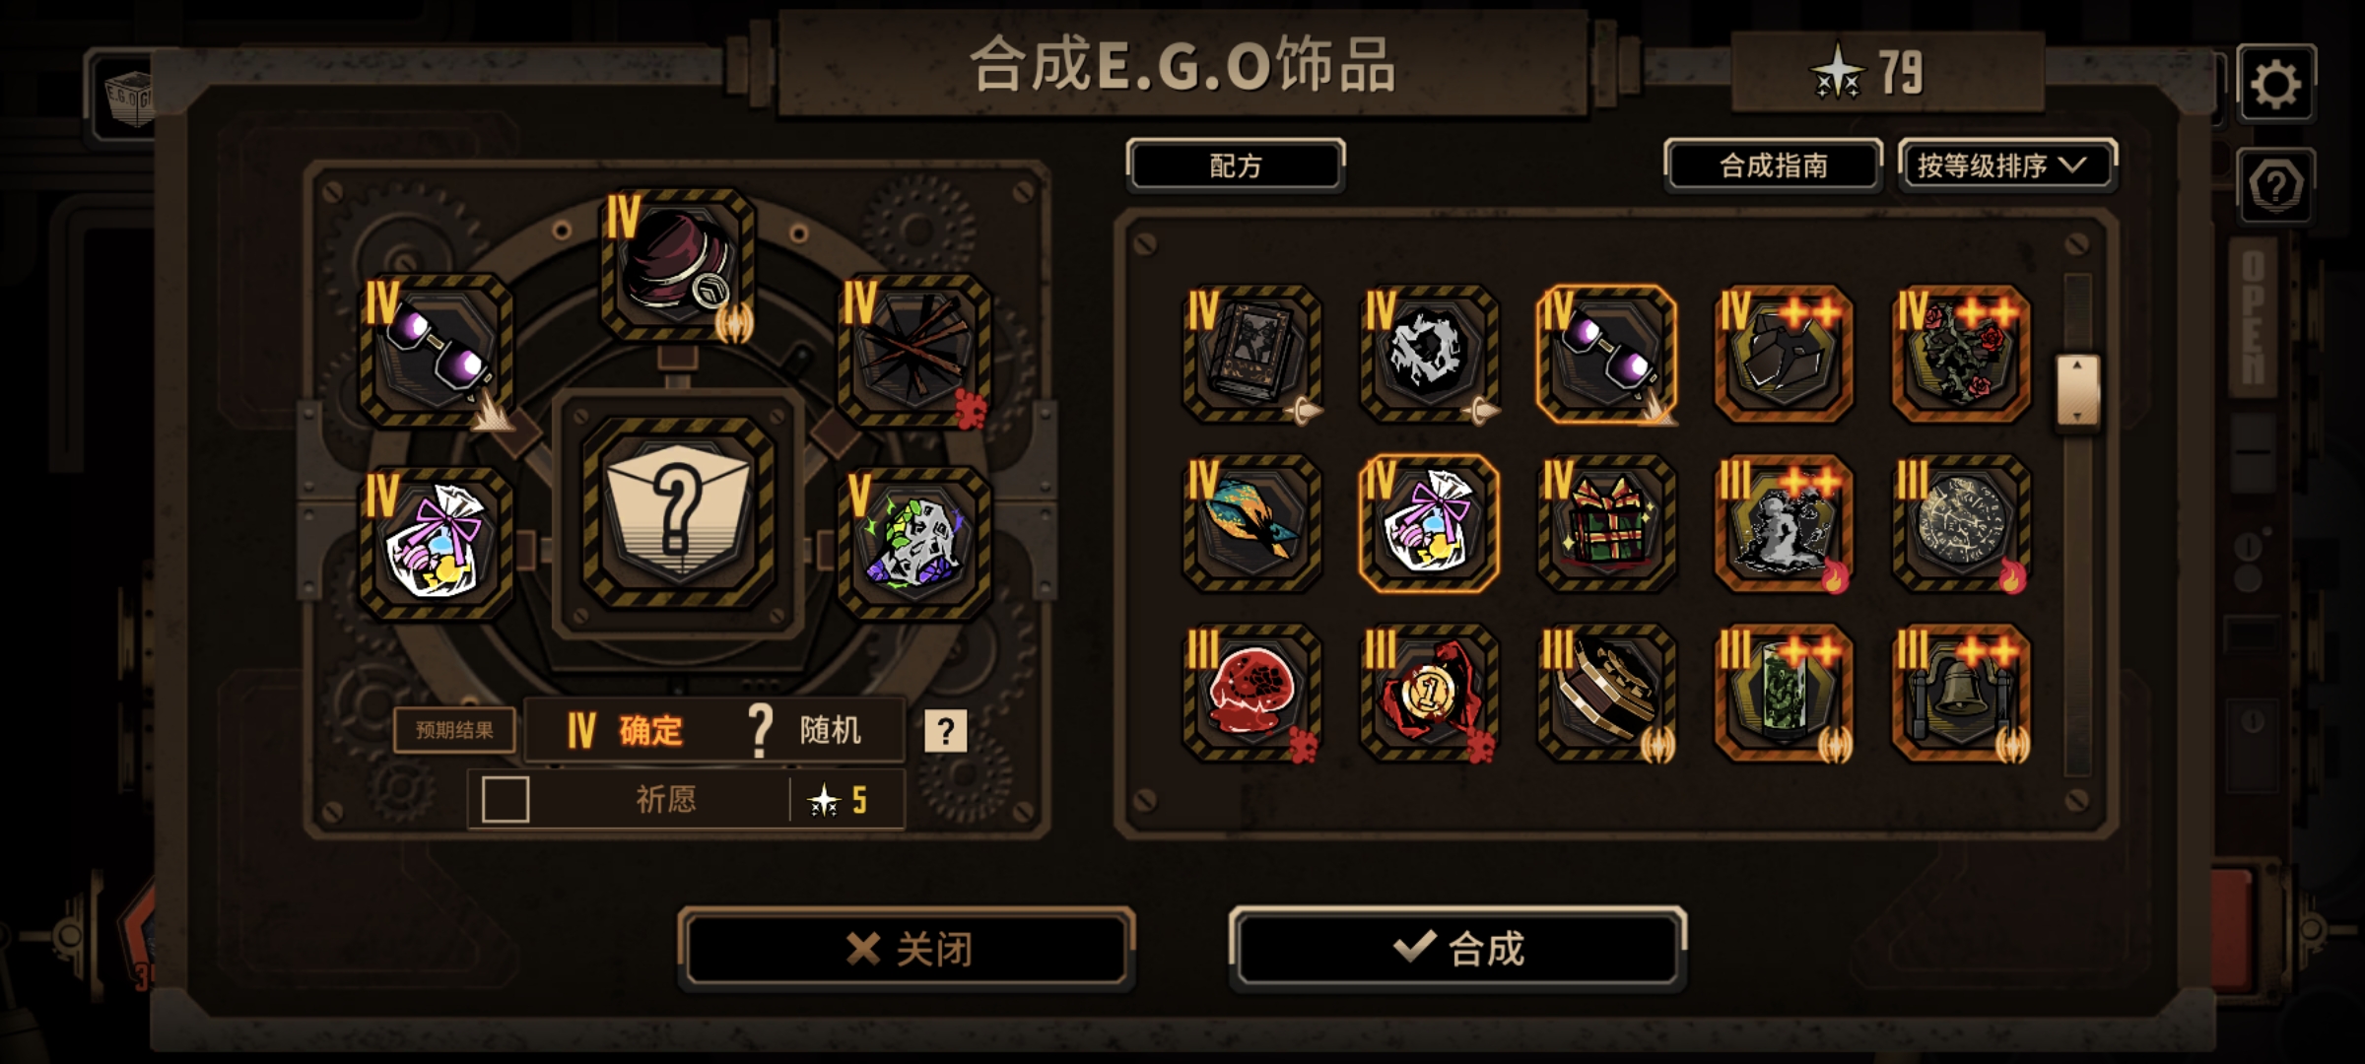Pick the green plaid present box gift

(1606, 524)
